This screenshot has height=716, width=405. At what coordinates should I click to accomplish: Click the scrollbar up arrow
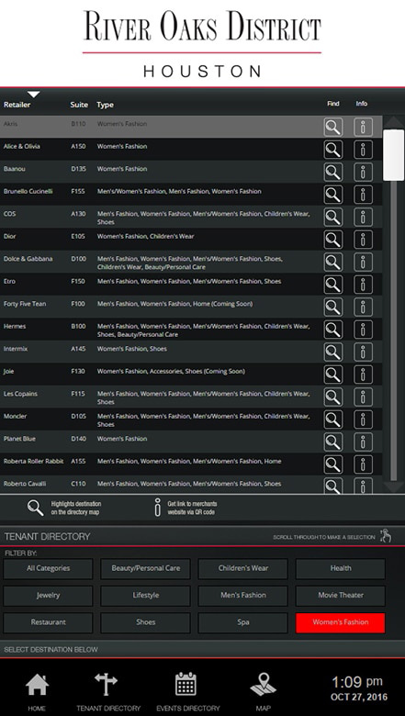pos(394,122)
